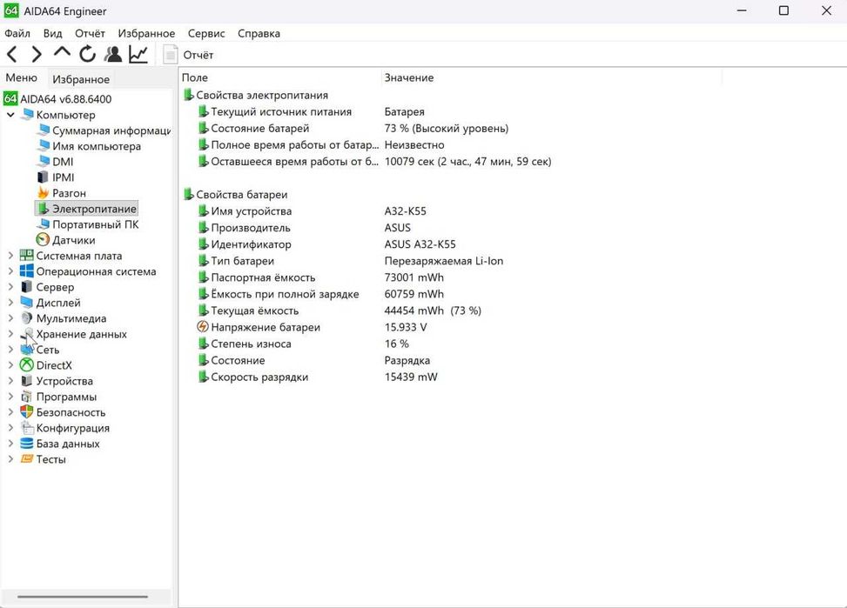
Task: Click the Отчёт report page icon
Action: click(x=170, y=55)
